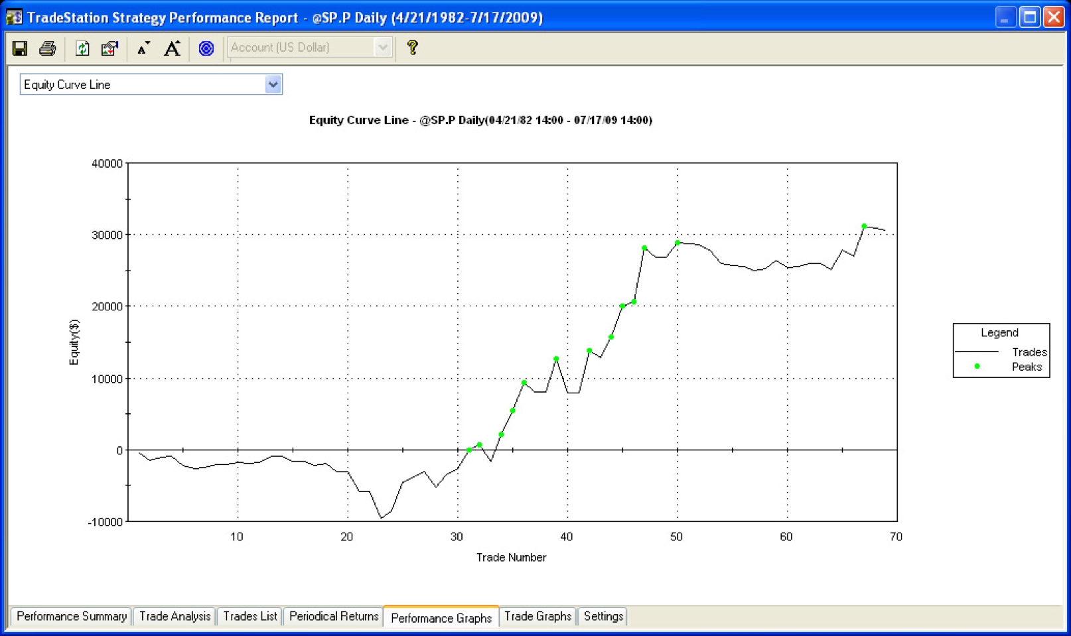
Task: Select the Periodical Returns tab
Action: (334, 616)
